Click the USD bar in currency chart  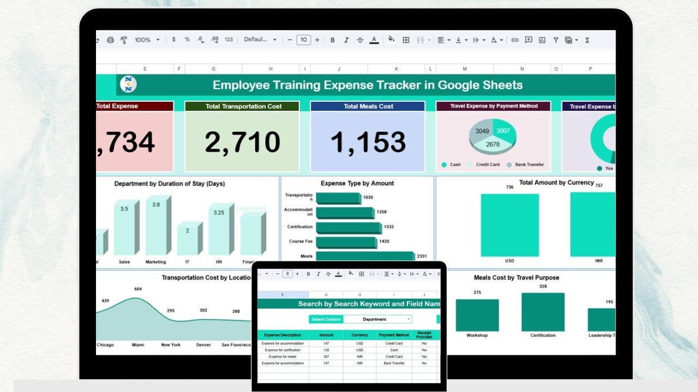[509, 225]
